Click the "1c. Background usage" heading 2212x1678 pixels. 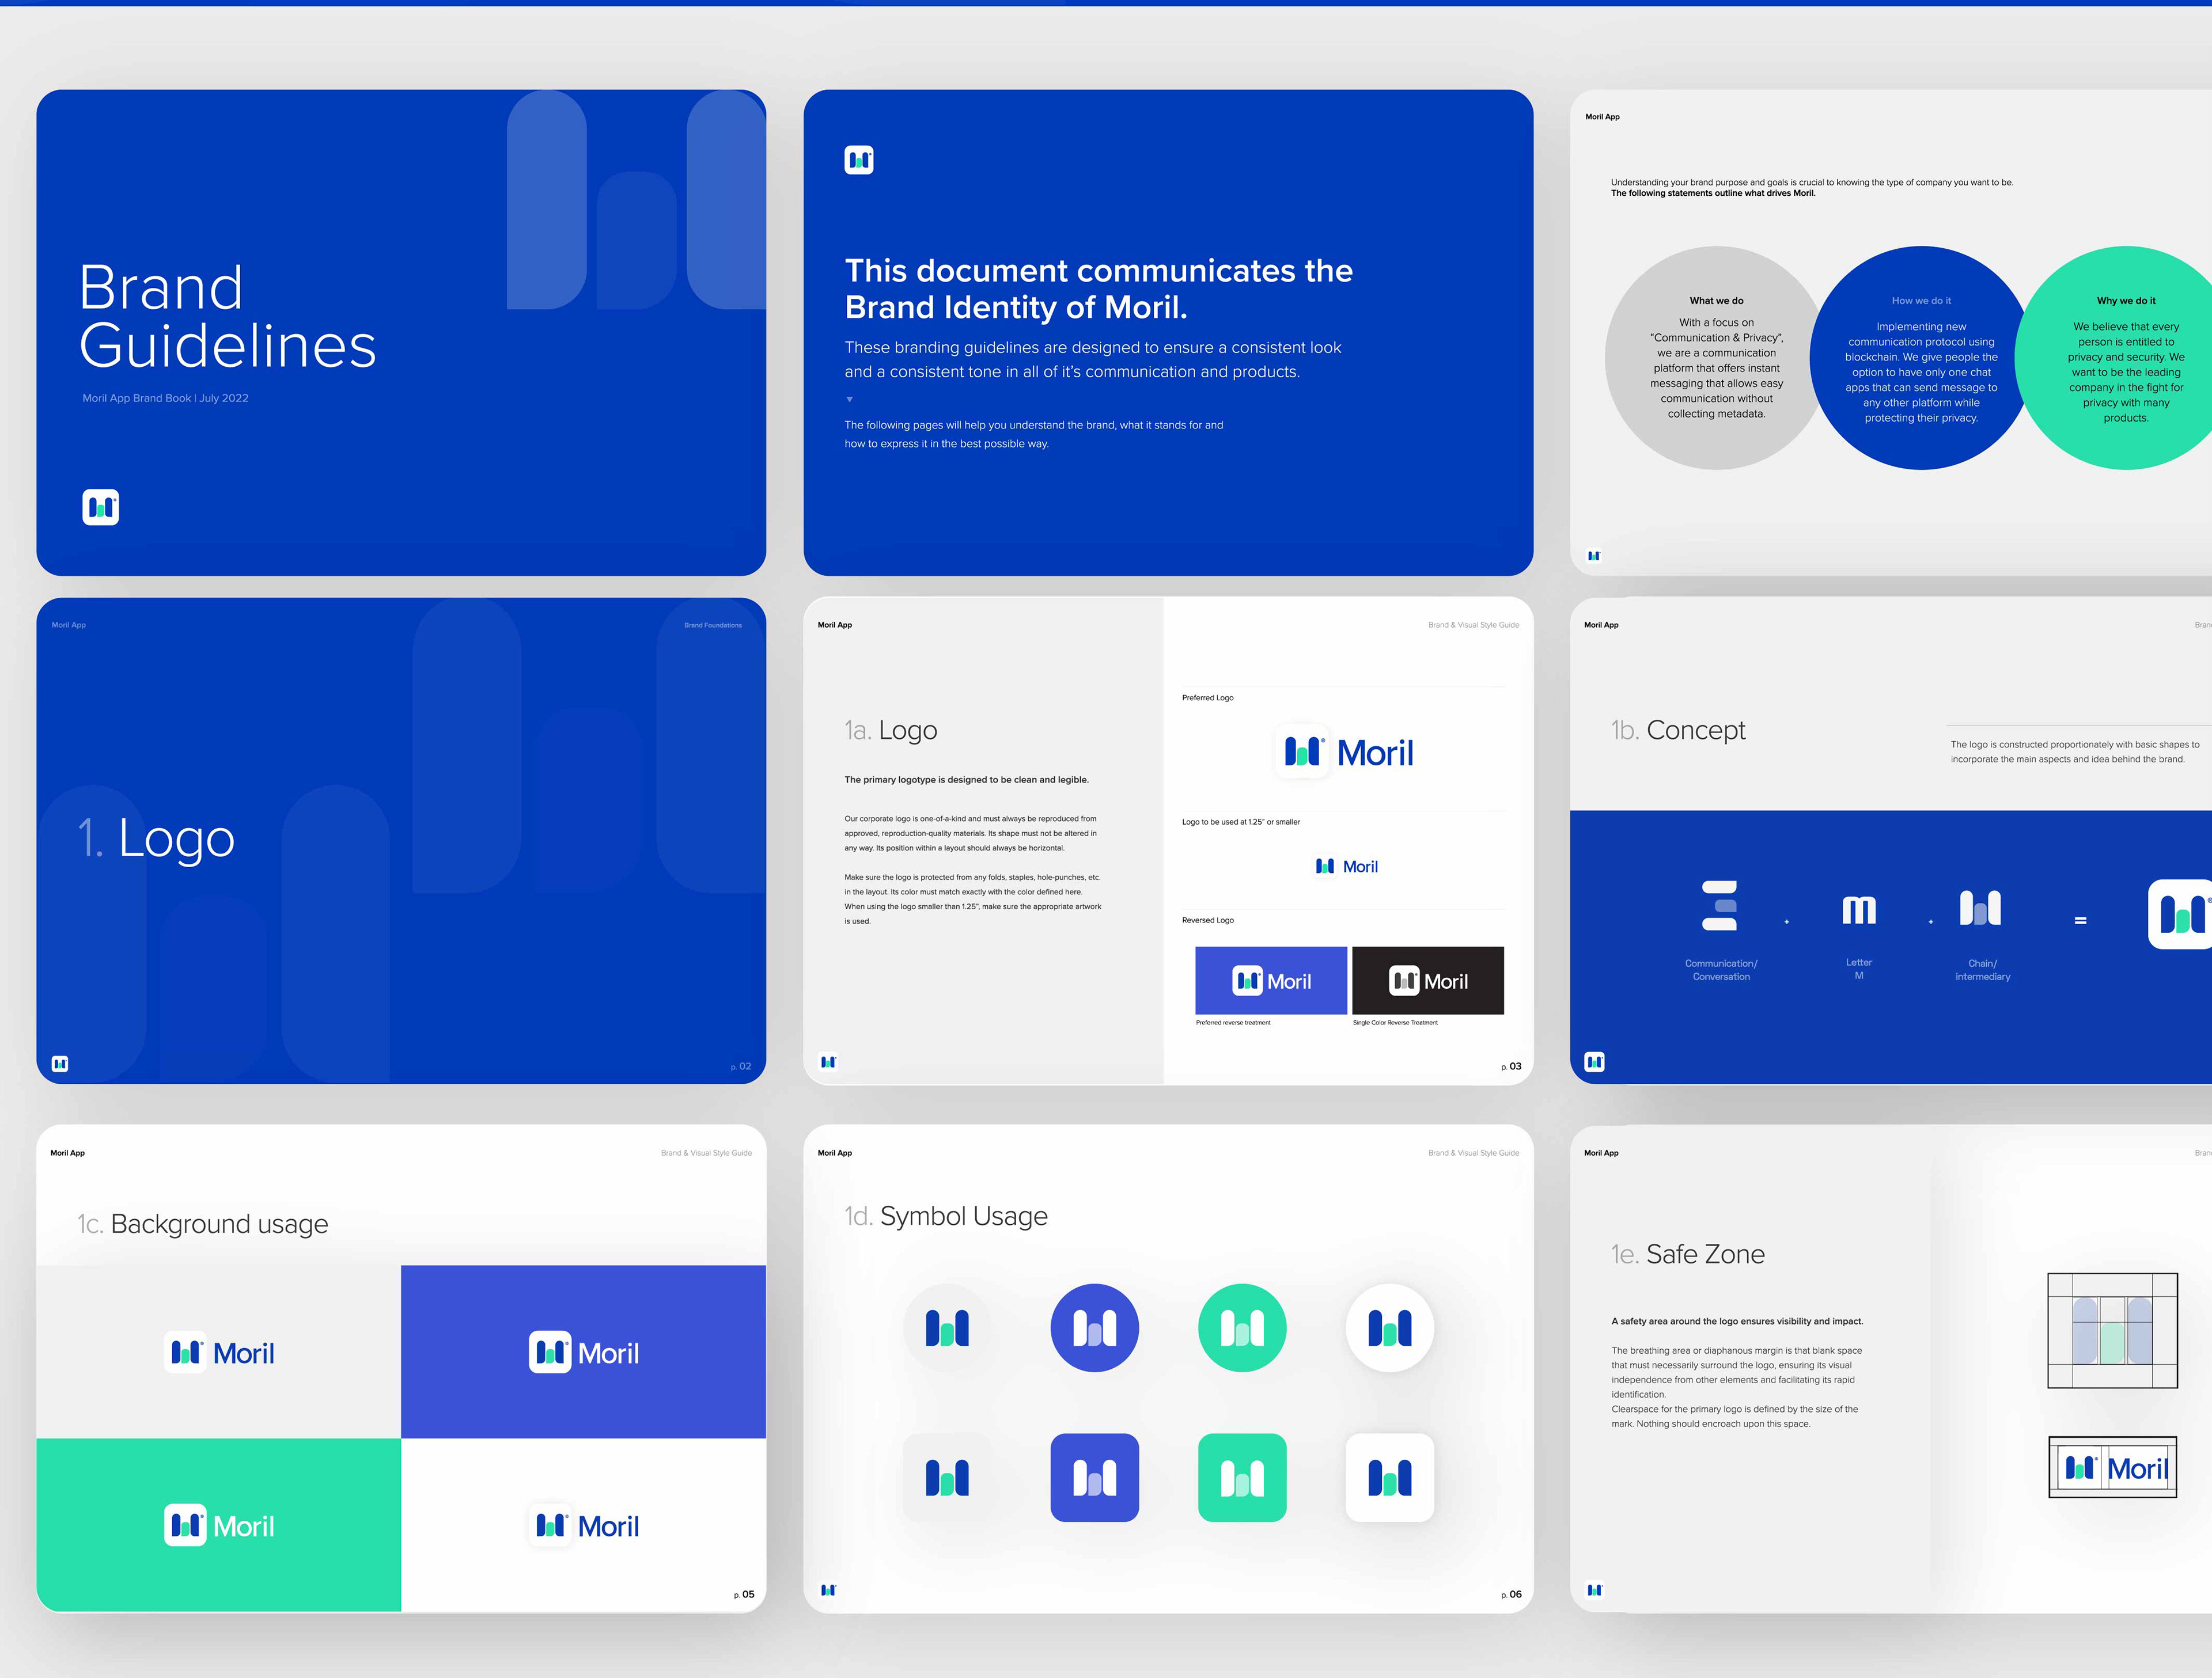pos(203,1224)
